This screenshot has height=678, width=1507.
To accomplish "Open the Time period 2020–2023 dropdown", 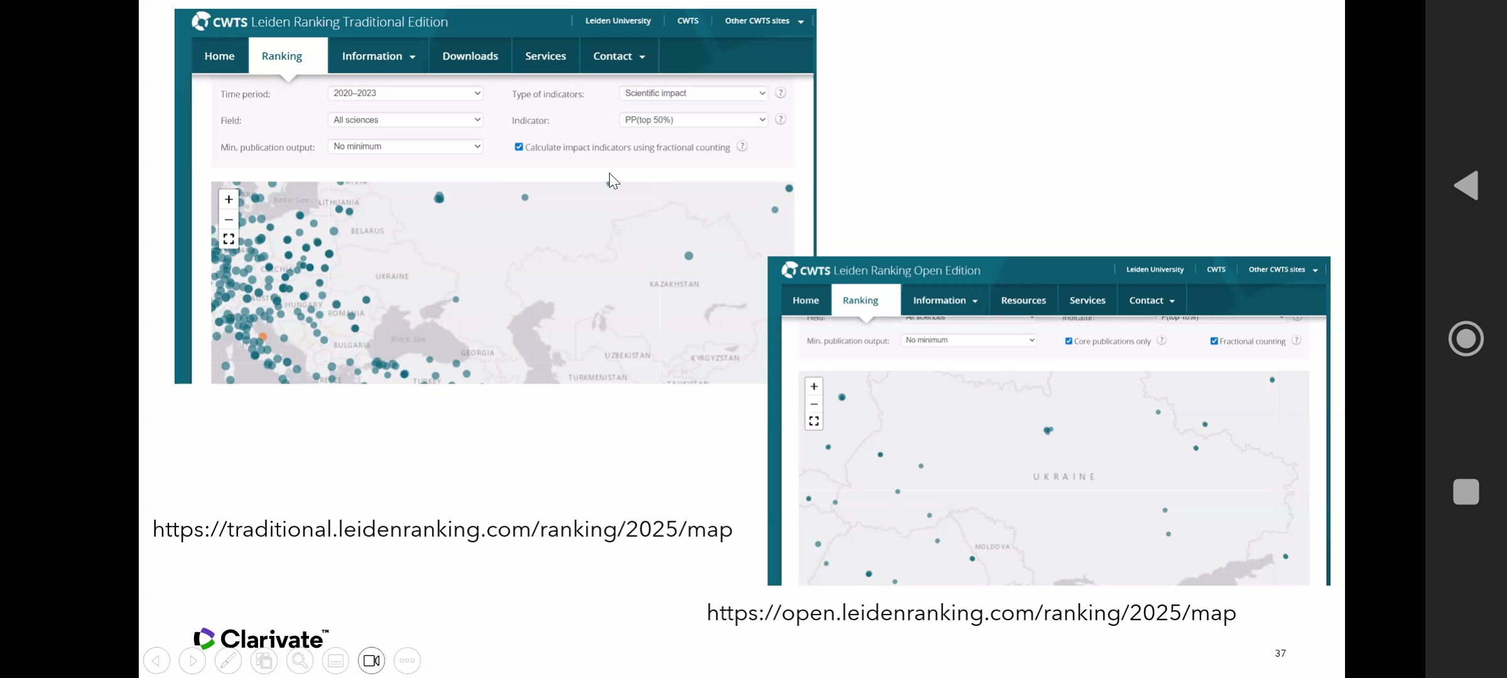I will coord(405,93).
